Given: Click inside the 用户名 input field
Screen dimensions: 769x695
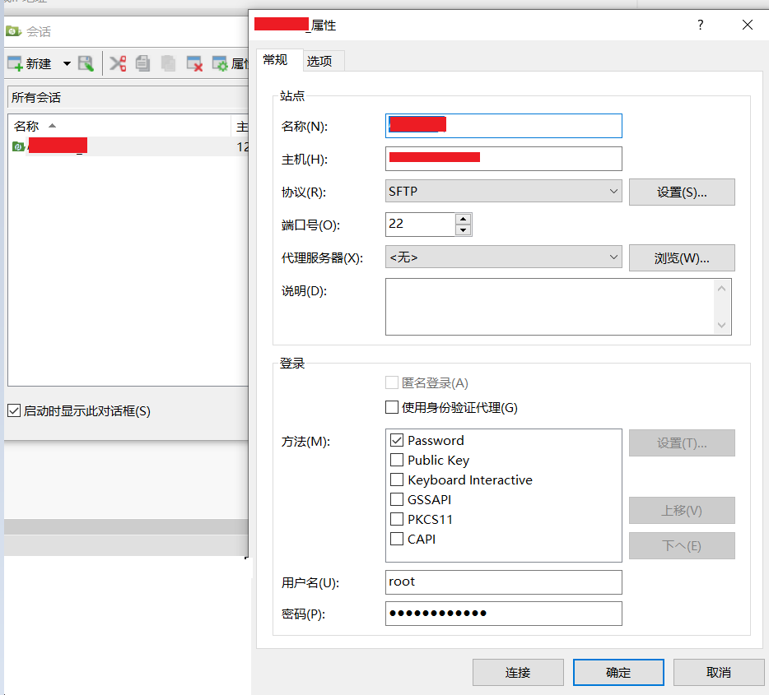Looking at the screenshot, I should coord(502,582).
